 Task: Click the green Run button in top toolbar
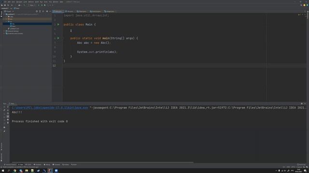[39, 5]
